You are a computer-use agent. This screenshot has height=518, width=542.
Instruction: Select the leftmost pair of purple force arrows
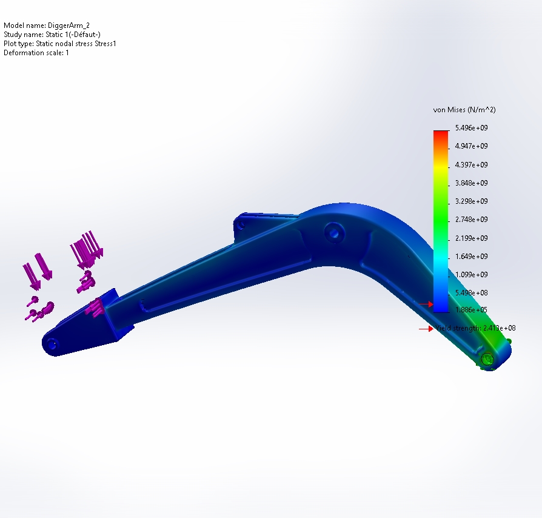pyautogui.click(x=37, y=271)
